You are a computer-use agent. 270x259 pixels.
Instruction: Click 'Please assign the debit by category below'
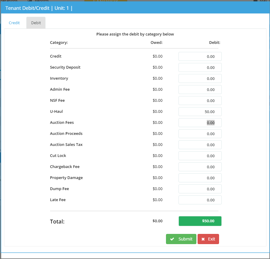pos(135,34)
